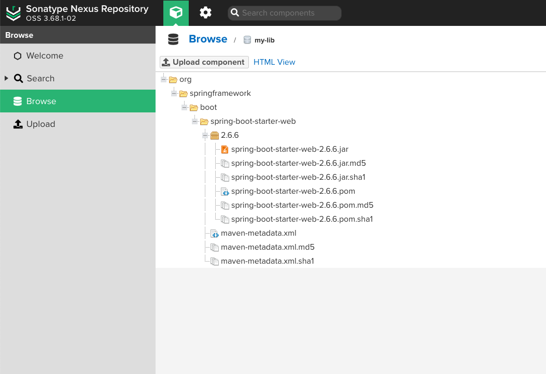This screenshot has width=546, height=374.
Task: Click the 2.6.6 component box icon
Action: (215, 135)
